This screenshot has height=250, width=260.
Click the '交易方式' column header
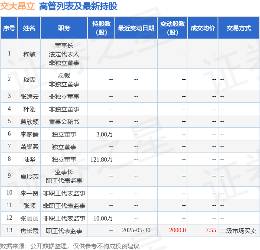[x=239, y=28]
